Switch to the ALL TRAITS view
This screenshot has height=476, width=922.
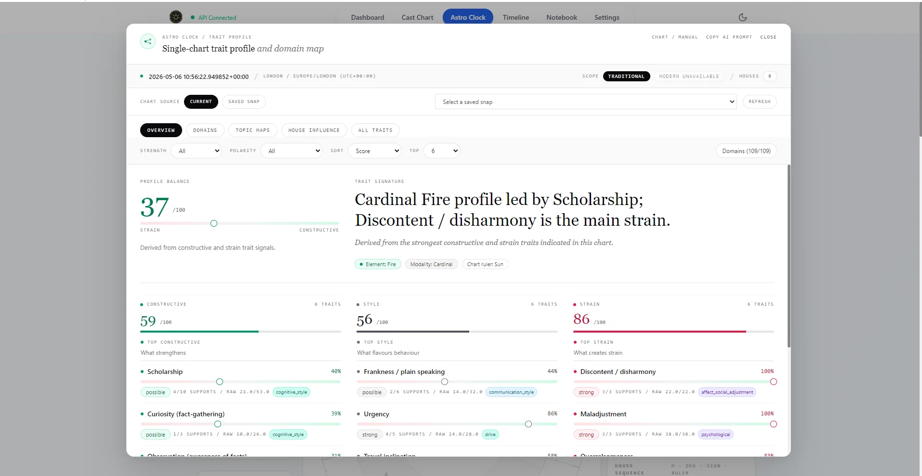click(x=375, y=130)
